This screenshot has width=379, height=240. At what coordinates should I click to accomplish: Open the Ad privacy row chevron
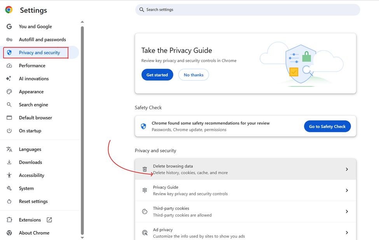point(347,233)
